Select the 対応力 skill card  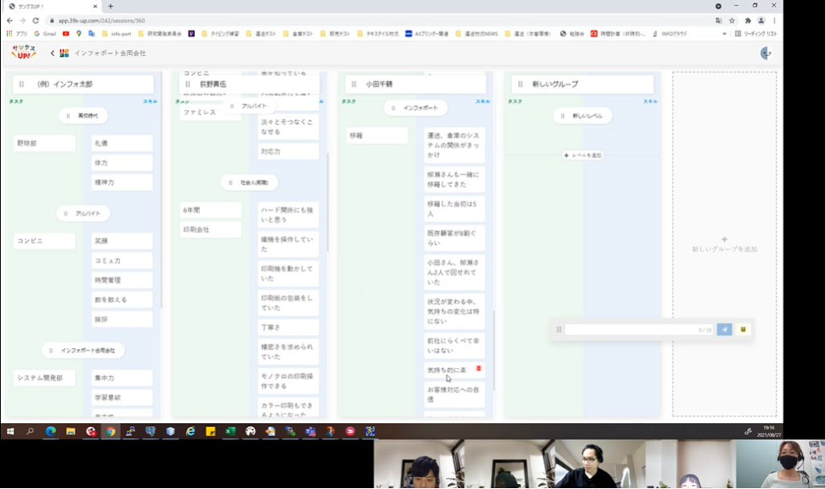click(288, 151)
